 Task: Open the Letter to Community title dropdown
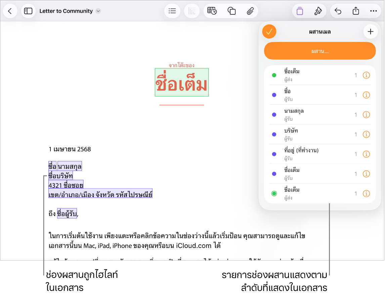click(98, 11)
